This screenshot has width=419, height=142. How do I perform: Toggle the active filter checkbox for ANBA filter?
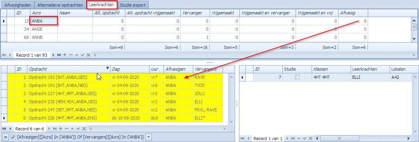(13, 137)
